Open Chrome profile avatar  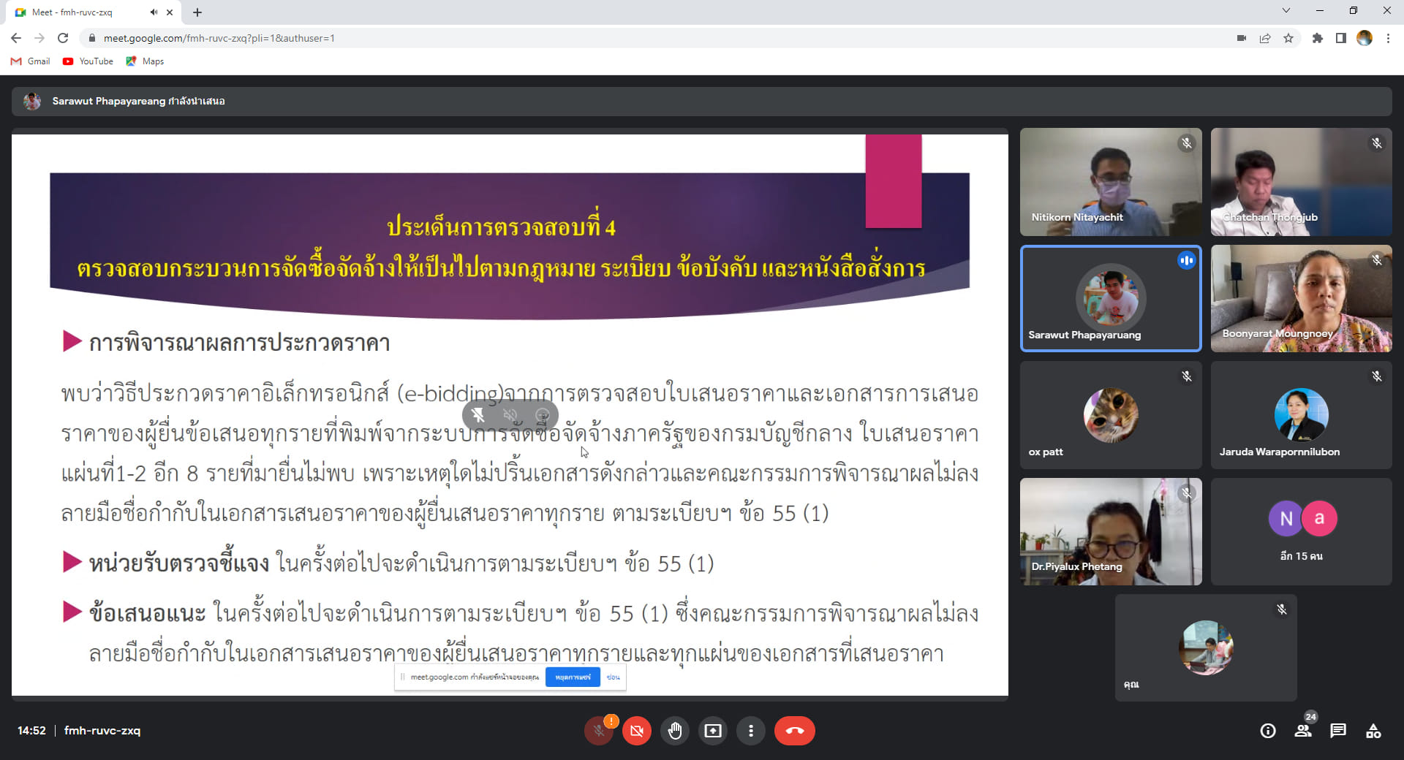(x=1365, y=38)
